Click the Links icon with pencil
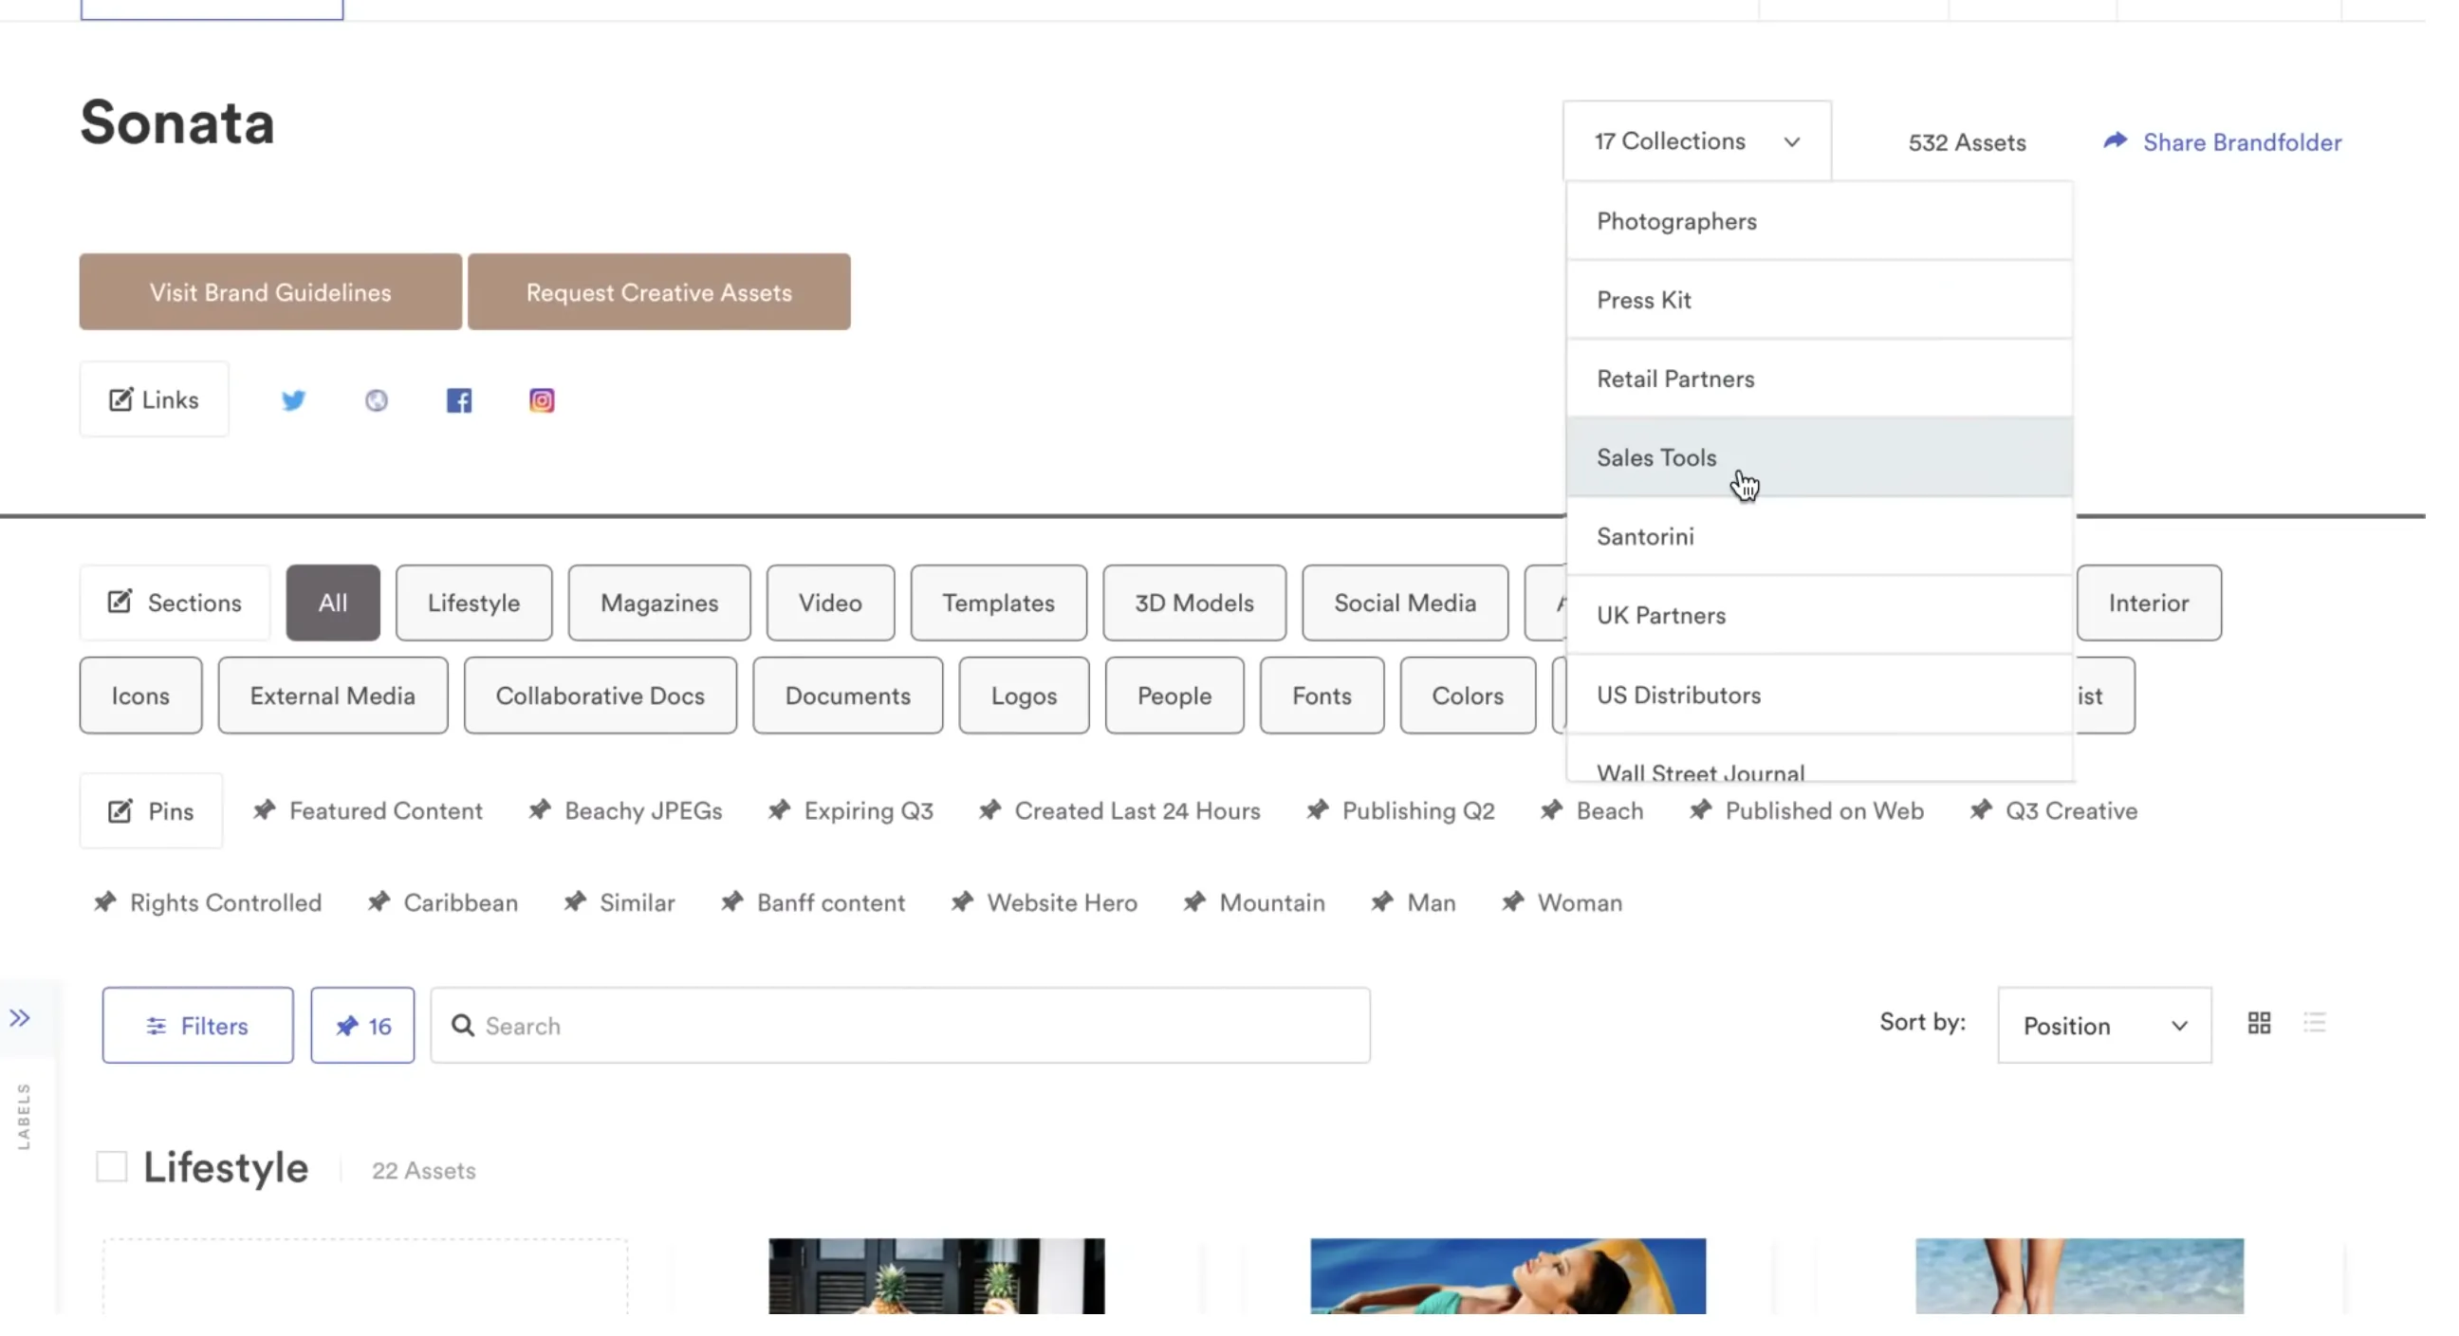Screen dimensions: 2459x1336 (121, 399)
